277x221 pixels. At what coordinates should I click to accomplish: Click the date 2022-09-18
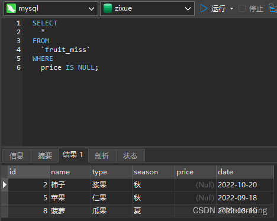point(245,198)
